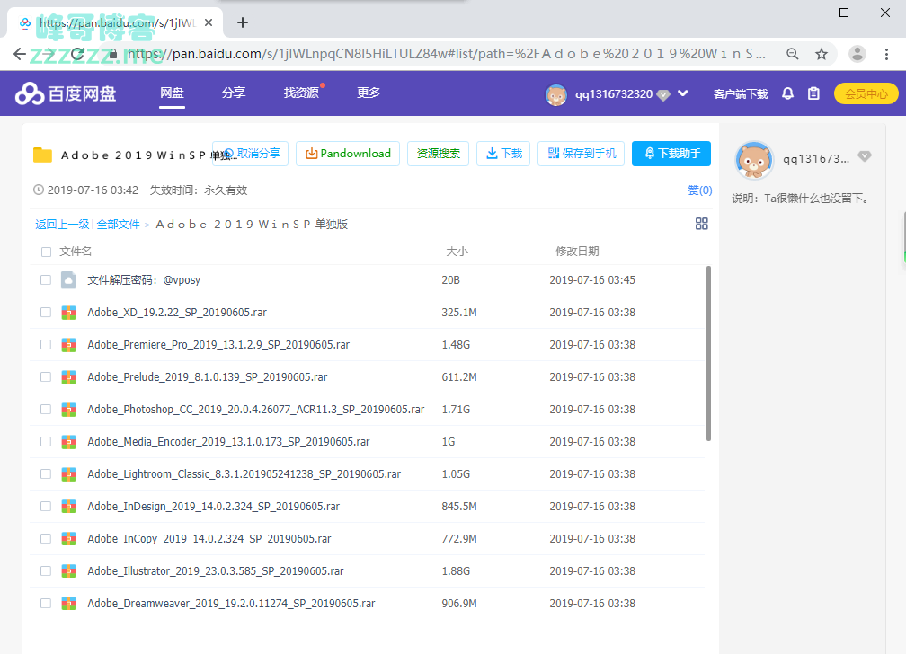Sort by the 修改日期 column header
Screen dimensions: 906x654
click(x=577, y=252)
